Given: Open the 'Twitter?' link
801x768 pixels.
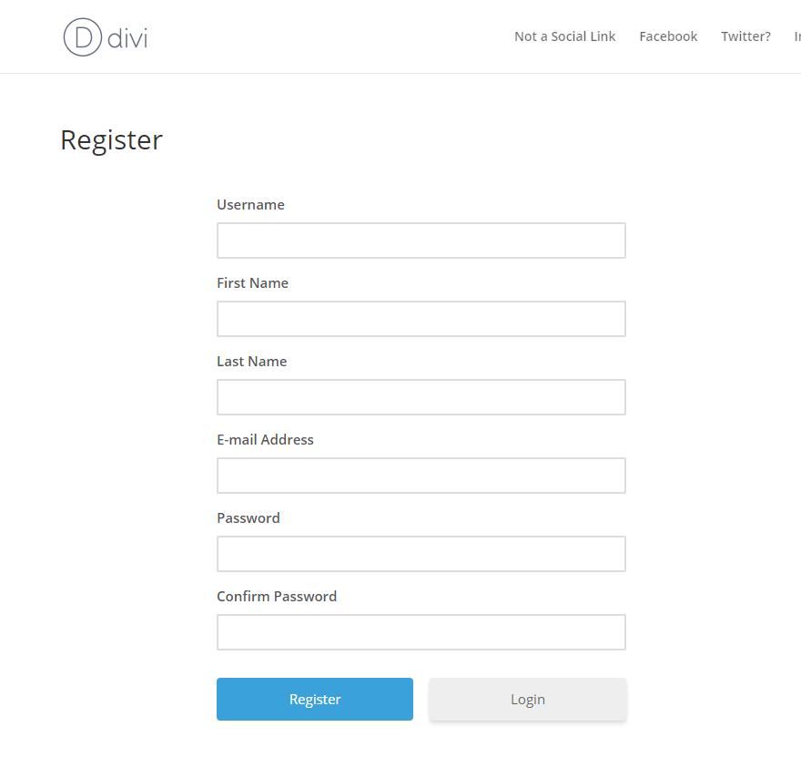Looking at the screenshot, I should tap(745, 36).
